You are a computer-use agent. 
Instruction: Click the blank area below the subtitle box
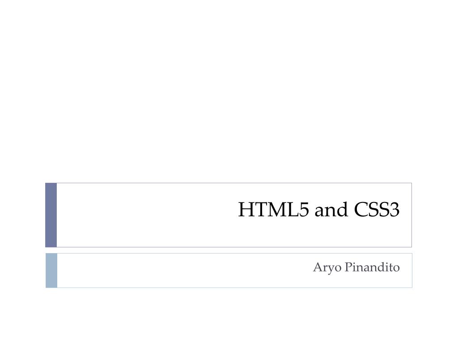(x=229, y=316)
